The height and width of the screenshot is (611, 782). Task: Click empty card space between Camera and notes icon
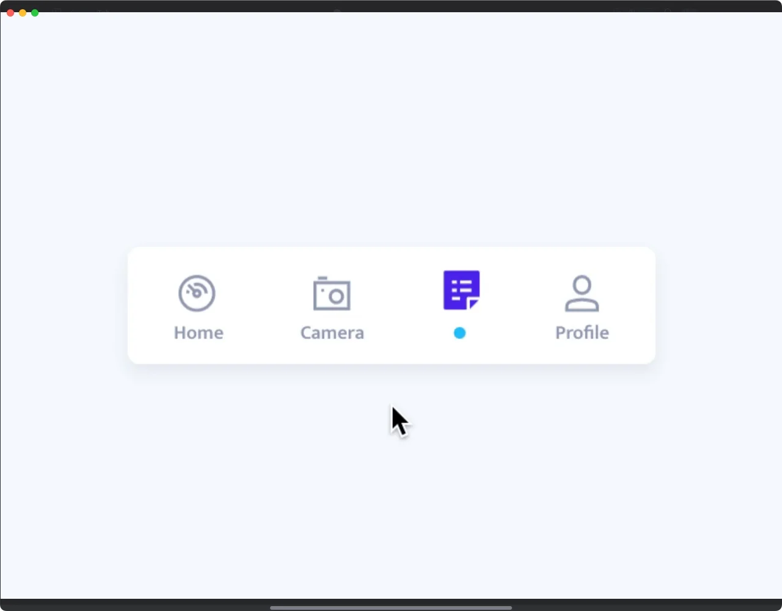coord(397,305)
